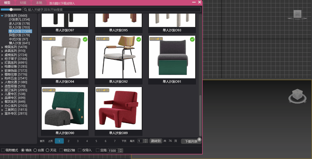Click the thumbnail size slider handle
The width and height of the screenshot is (312, 159).
(x=11, y=10)
